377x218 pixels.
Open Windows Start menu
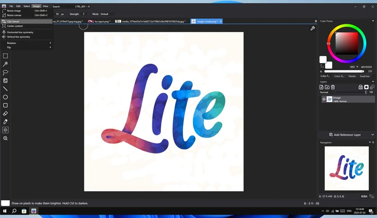(x=5, y=211)
